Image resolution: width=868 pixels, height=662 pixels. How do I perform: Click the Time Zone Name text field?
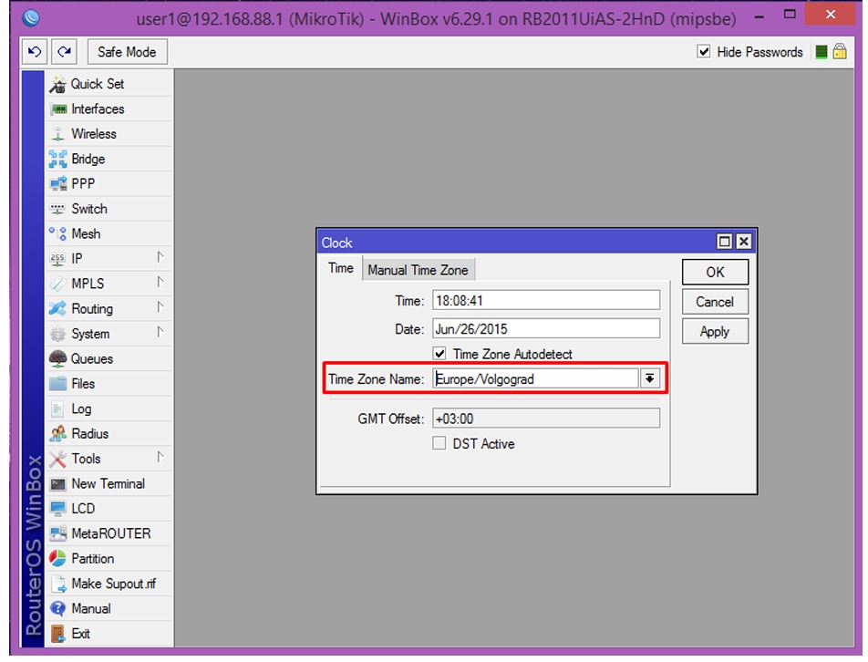(x=535, y=379)
